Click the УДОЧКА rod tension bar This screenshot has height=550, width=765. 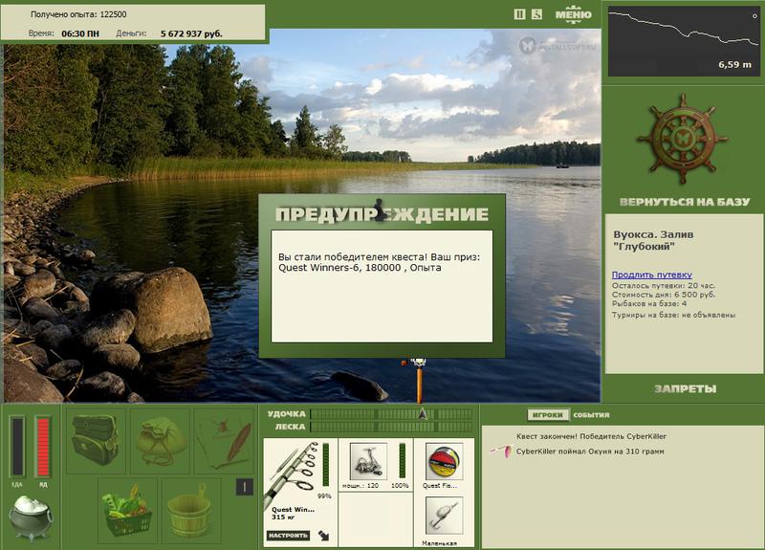click(391, 414)
